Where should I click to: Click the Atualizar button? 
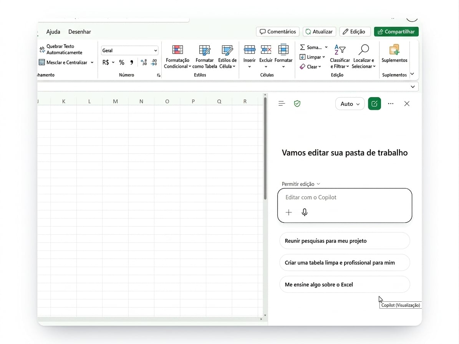point(319,31)
